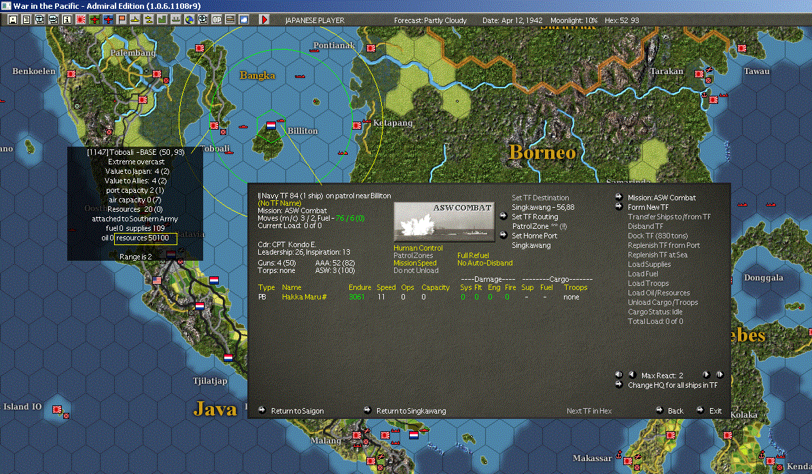
Task: Toggle Full Refuel setting
Action: [x=473, y=255]
